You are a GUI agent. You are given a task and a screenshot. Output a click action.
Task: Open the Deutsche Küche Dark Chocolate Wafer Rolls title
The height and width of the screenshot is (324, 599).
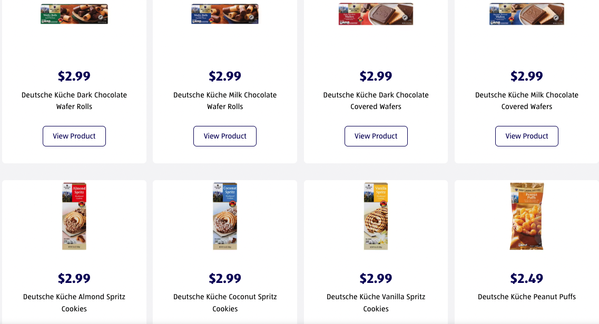point(74,101)
